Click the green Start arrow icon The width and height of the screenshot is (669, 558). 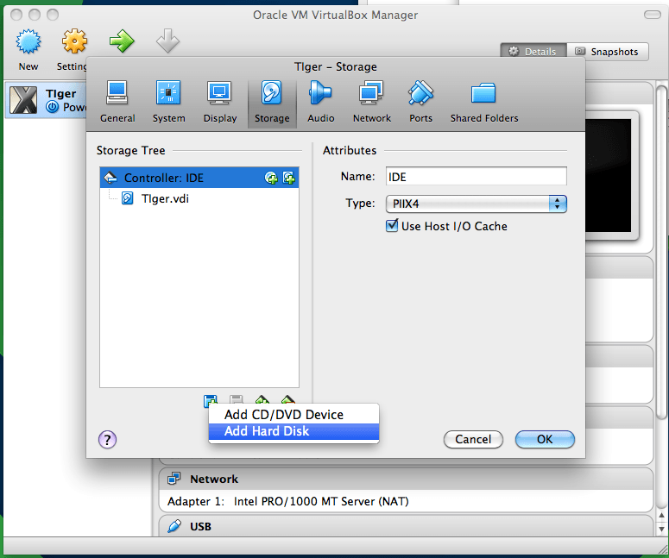coord(122,41)
